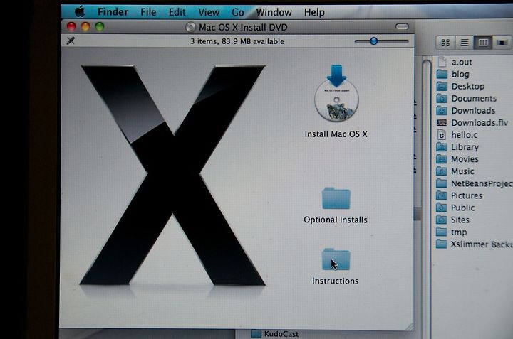Screen dimensions: 513x339
Task: Click the toolbar toggle pill button
Action: coord(402,27)
